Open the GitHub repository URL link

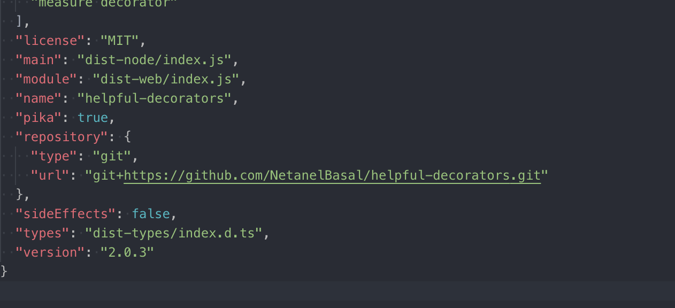tap(332, 175)
